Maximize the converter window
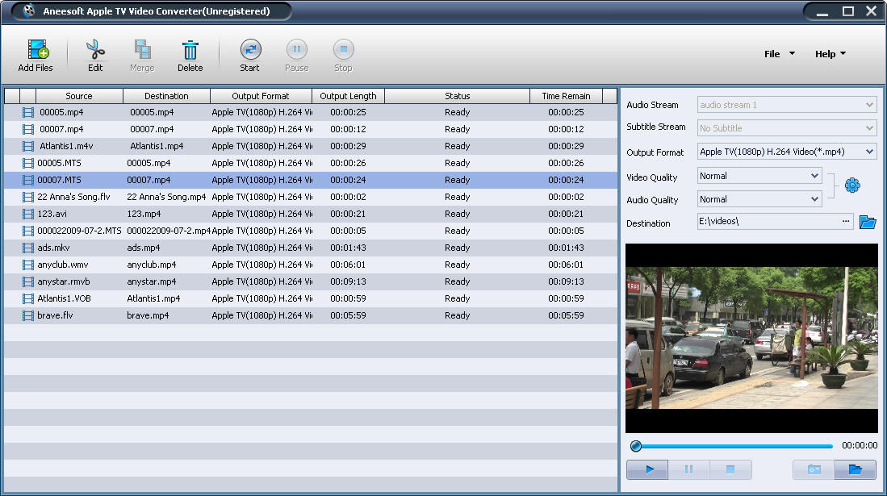 [x=847, y=11]
